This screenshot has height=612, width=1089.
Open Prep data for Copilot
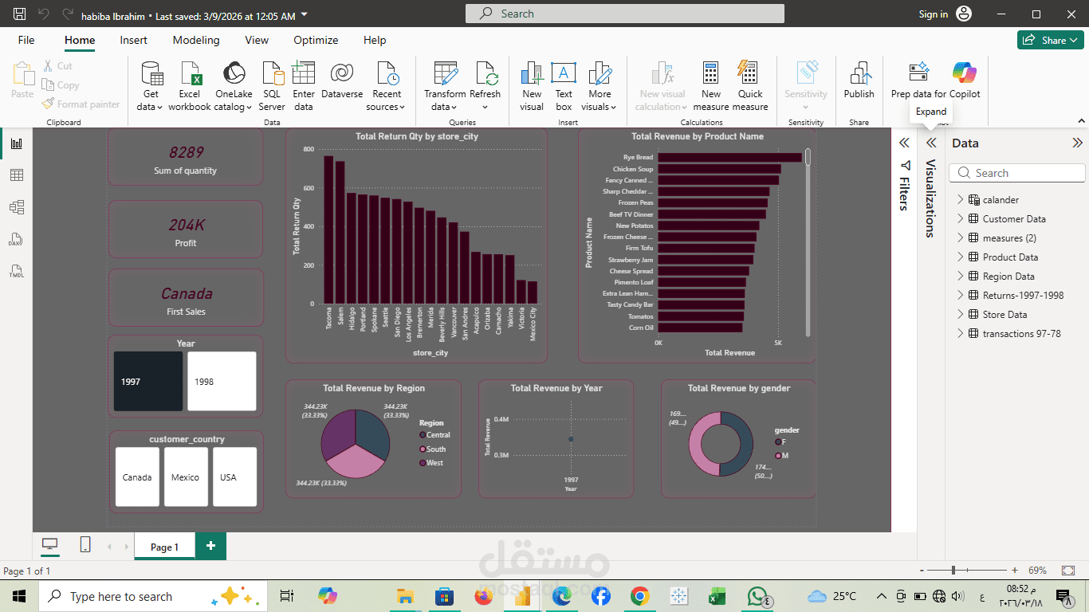pos(919,80)
